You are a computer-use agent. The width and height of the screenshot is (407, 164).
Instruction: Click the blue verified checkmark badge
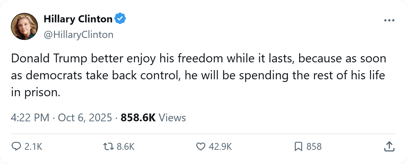tap(120, 19)
